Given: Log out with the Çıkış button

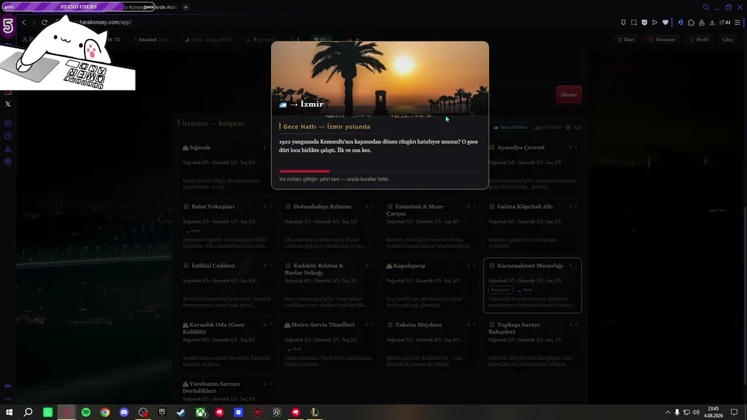Looking at the screenshot, I should (727, 40).
